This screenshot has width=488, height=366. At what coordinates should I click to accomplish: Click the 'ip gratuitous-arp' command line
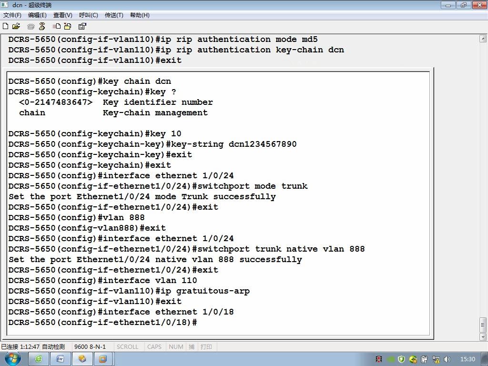pyautogui.click(x=129, y=291)
